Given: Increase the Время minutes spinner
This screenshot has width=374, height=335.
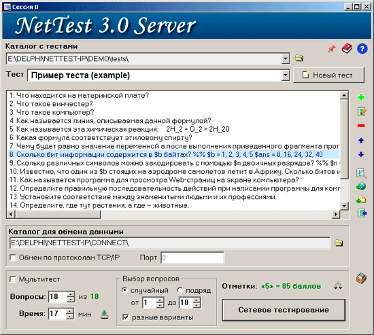Looking at the screenshot, I should coord(69,311).
